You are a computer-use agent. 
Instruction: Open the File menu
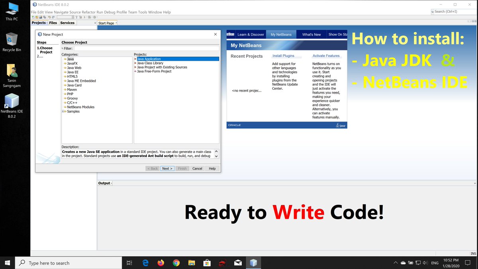click(x=34, y=12)
